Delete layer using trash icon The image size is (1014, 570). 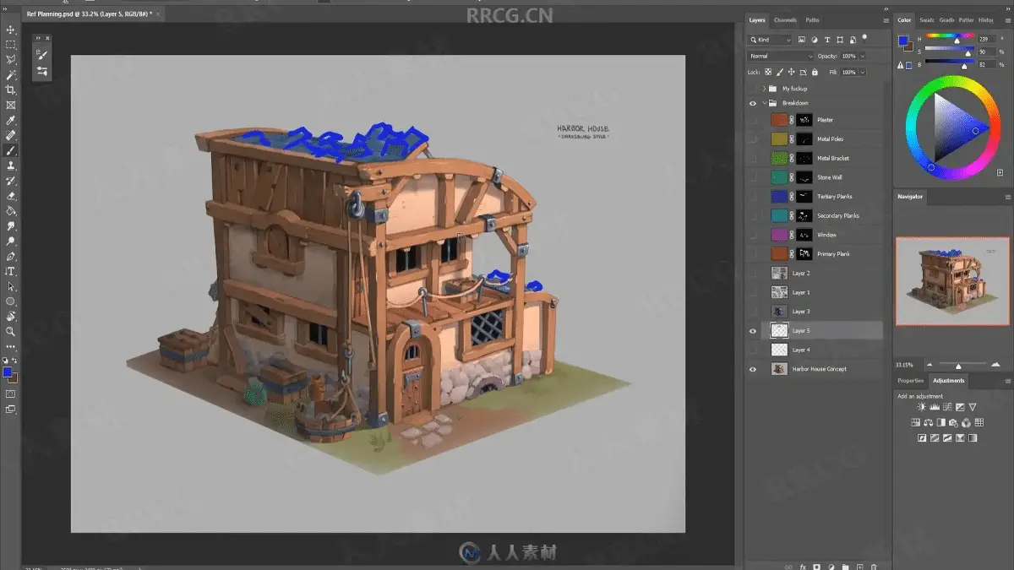(874, 567)
